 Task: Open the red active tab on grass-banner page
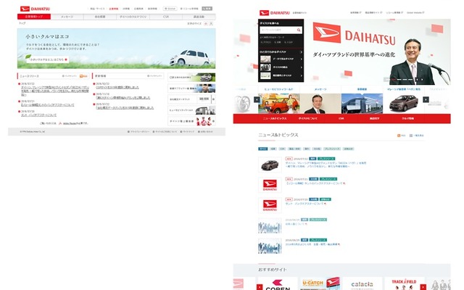click(x=34, y=17)
